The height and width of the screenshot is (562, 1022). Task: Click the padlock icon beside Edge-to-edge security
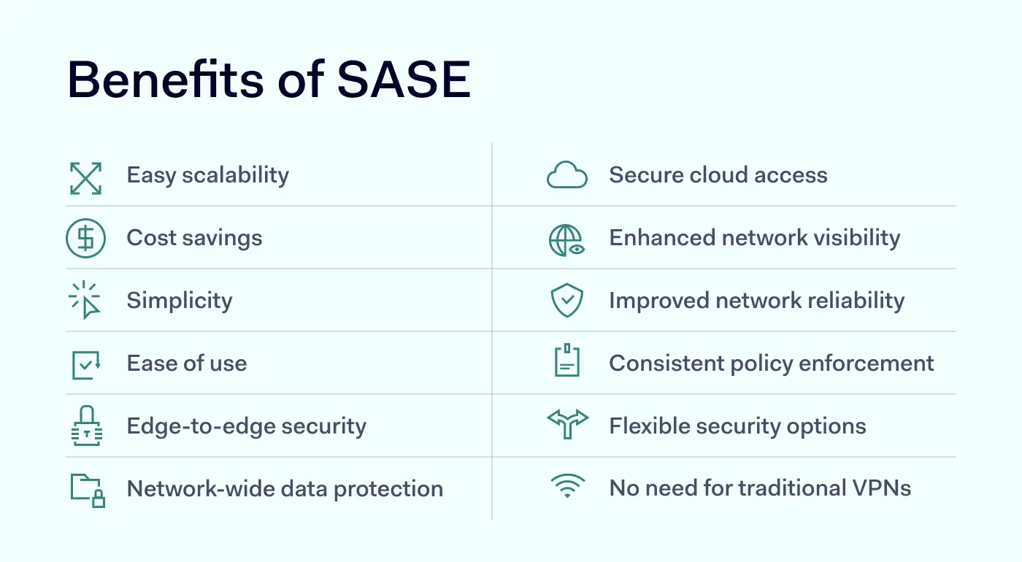click(88, 426)
